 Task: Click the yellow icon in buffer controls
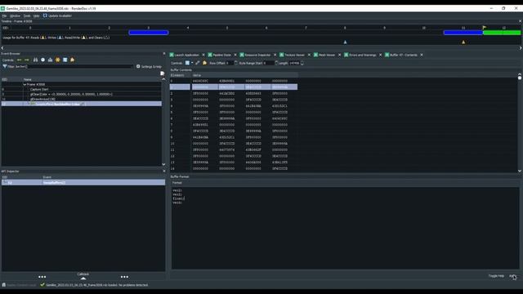pos(205,63)
